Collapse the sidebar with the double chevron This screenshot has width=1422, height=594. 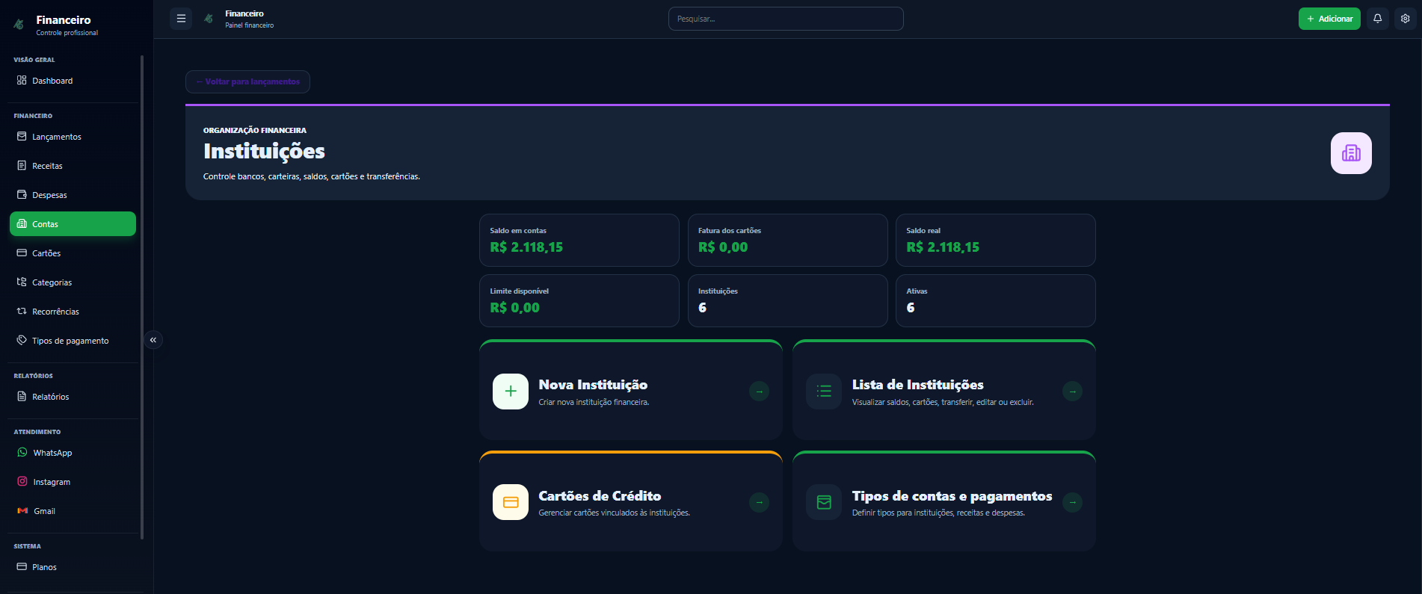[153, 340]
